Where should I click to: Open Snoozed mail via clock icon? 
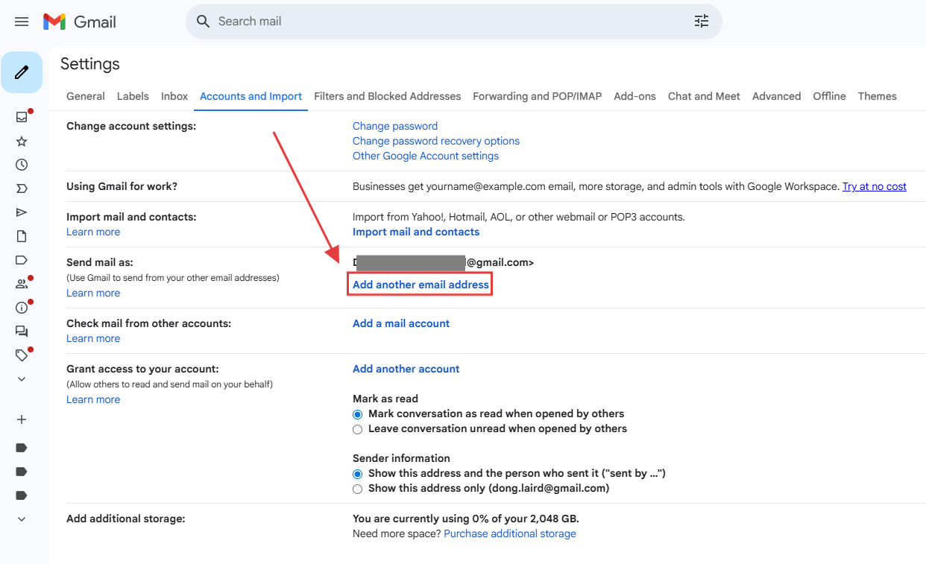pyautogui.click(x=22, y=165)
